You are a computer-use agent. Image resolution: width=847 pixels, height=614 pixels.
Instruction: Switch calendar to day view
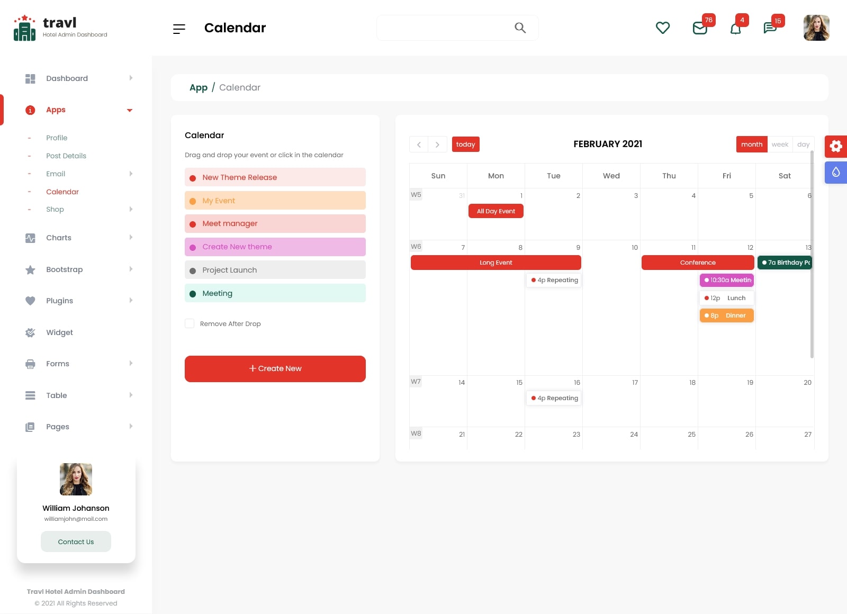[803, 145]
